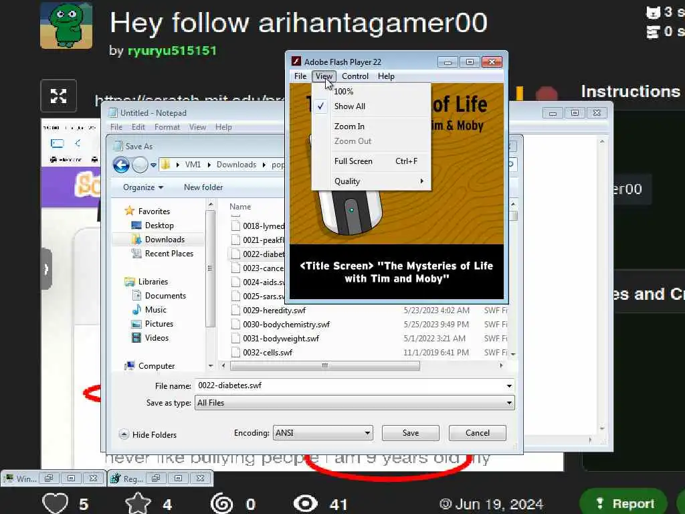
Task: Select 100% in the View menu
Action: [372, 91]
